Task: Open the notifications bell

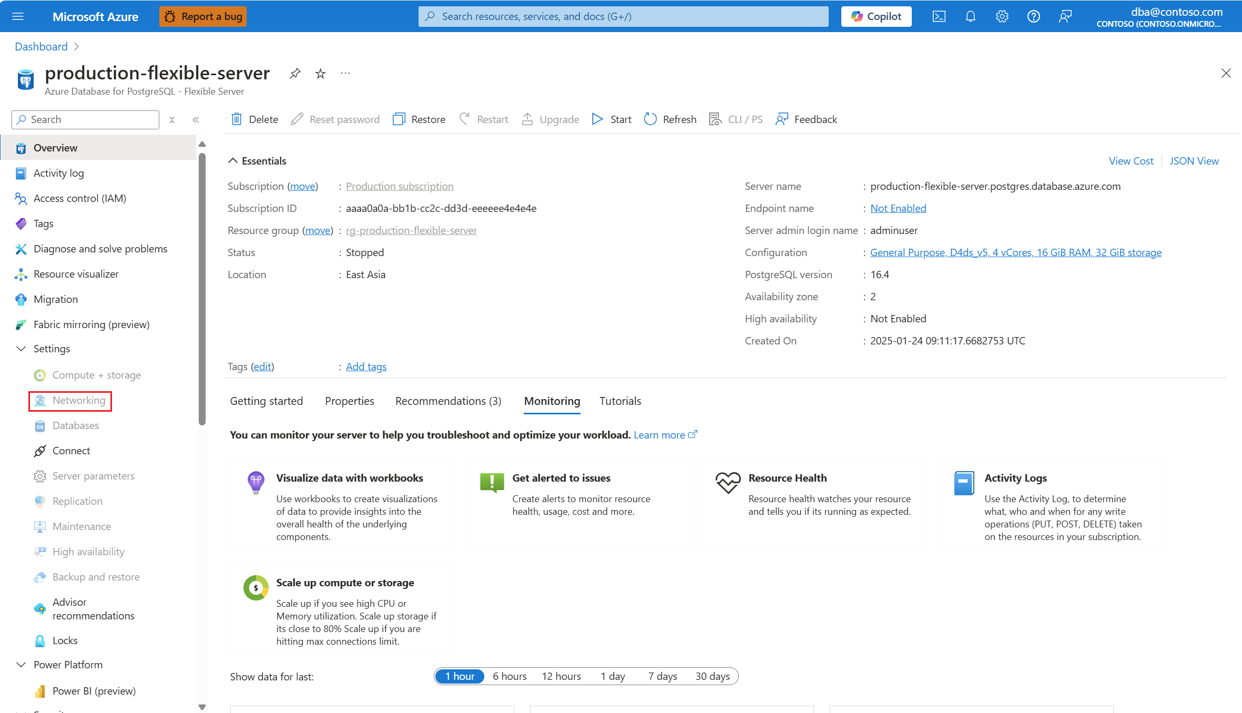Action: (970, 16)
